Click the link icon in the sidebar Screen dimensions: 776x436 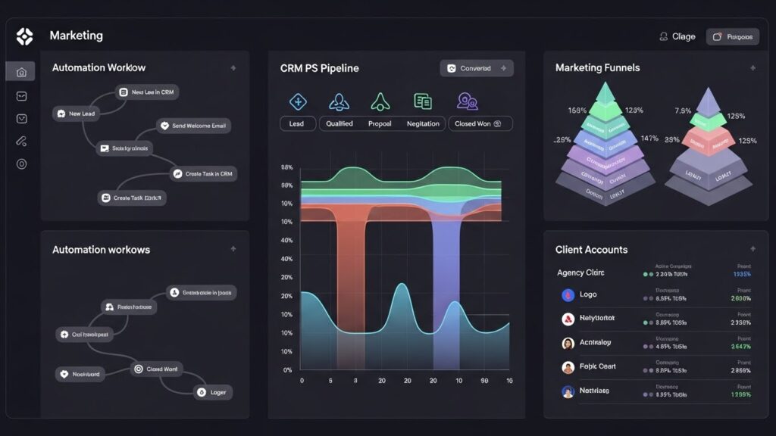(21, 141)
